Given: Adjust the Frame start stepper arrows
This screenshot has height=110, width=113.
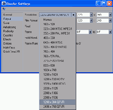Looking at the screenshot, I should (90, 32).
